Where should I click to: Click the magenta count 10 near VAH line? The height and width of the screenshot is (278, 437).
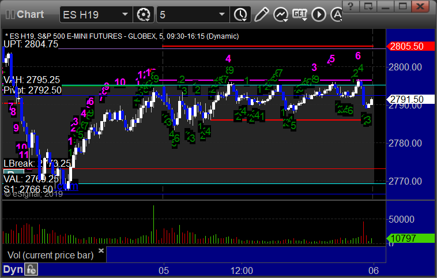120,82
